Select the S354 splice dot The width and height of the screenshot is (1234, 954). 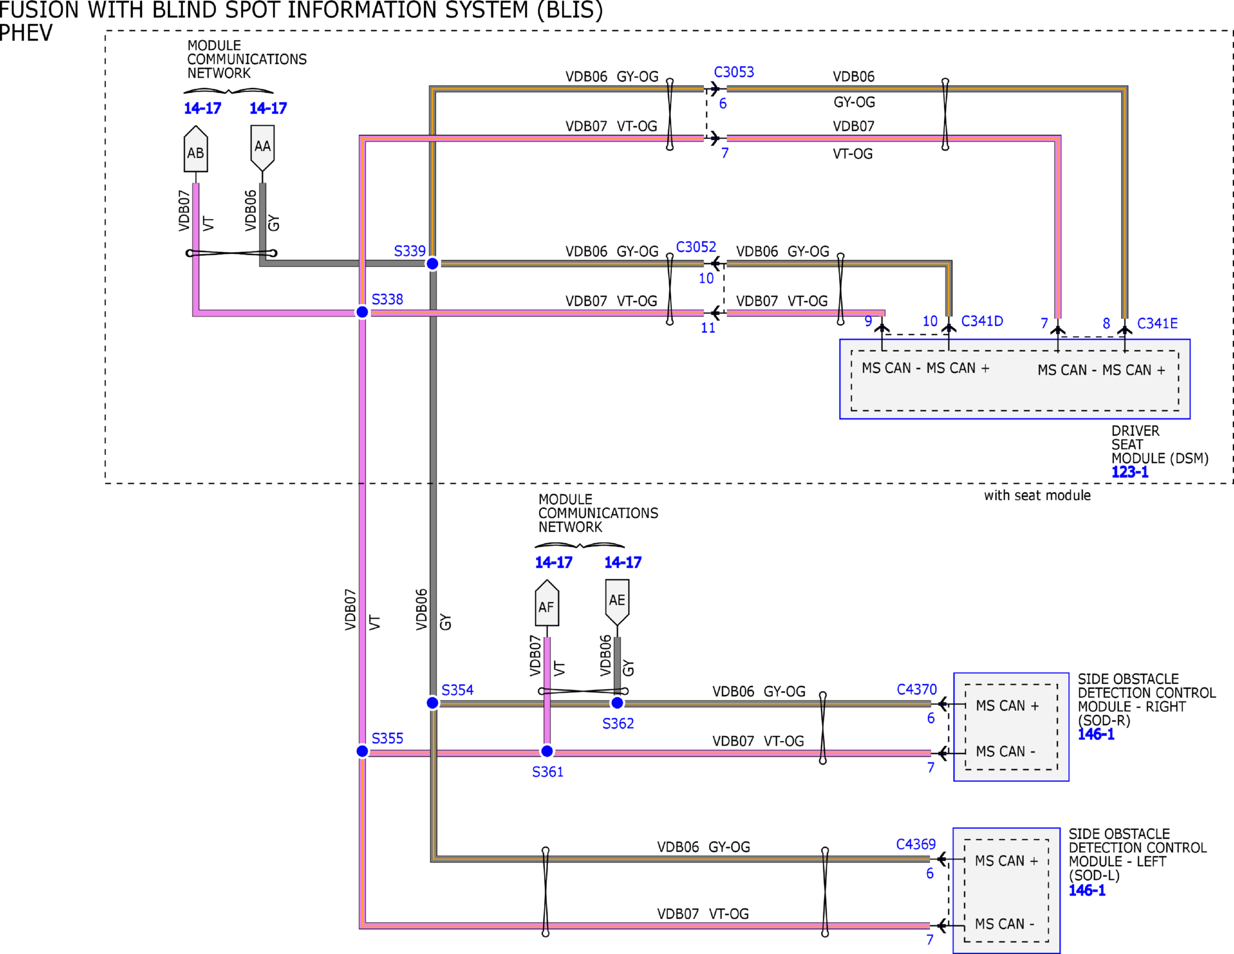432,703
